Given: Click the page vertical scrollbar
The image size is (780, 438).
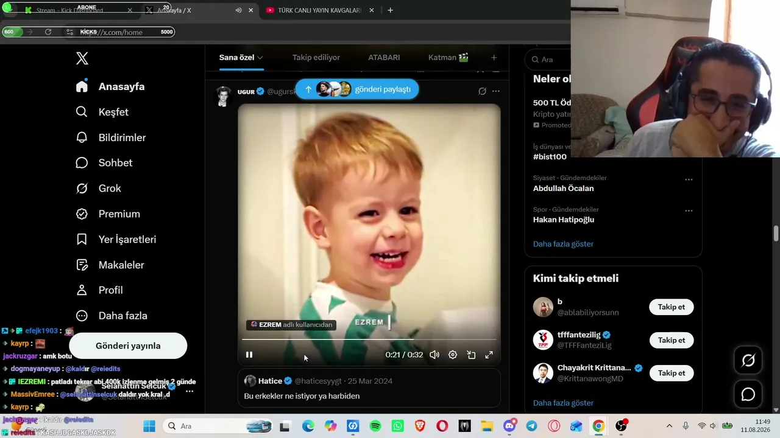Looking at the screenshot, I should [776, 234].
